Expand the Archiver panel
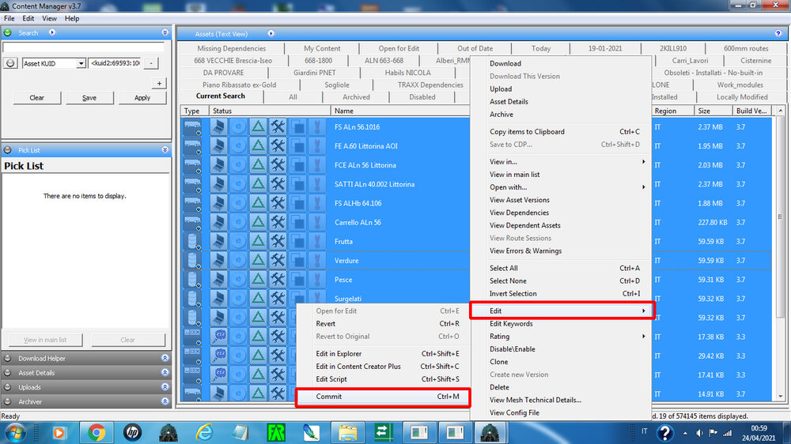 165,402
